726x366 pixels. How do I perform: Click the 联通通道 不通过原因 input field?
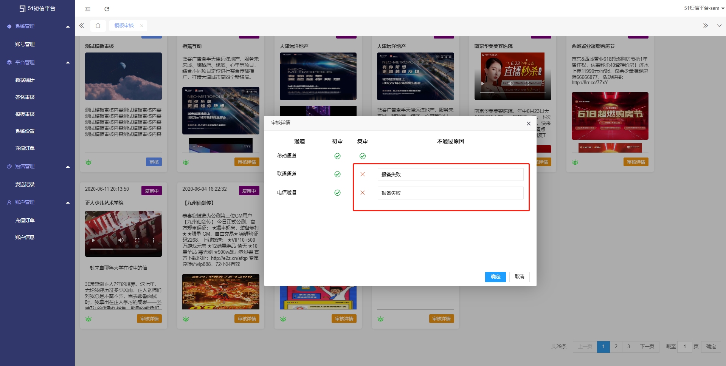[x=450, y=175]
